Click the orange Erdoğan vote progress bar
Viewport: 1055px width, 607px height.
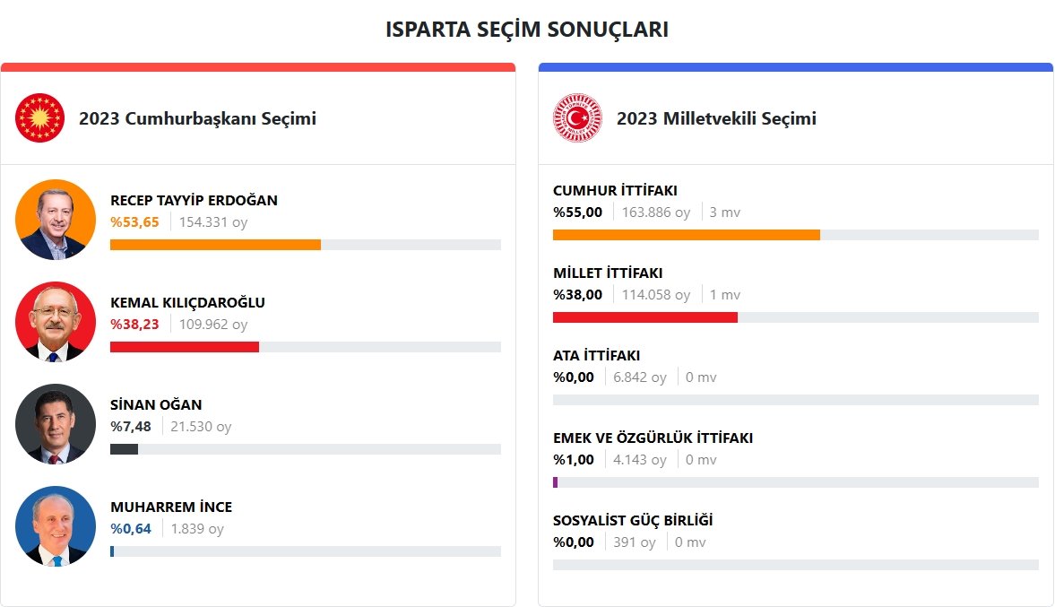pos(215,245)
